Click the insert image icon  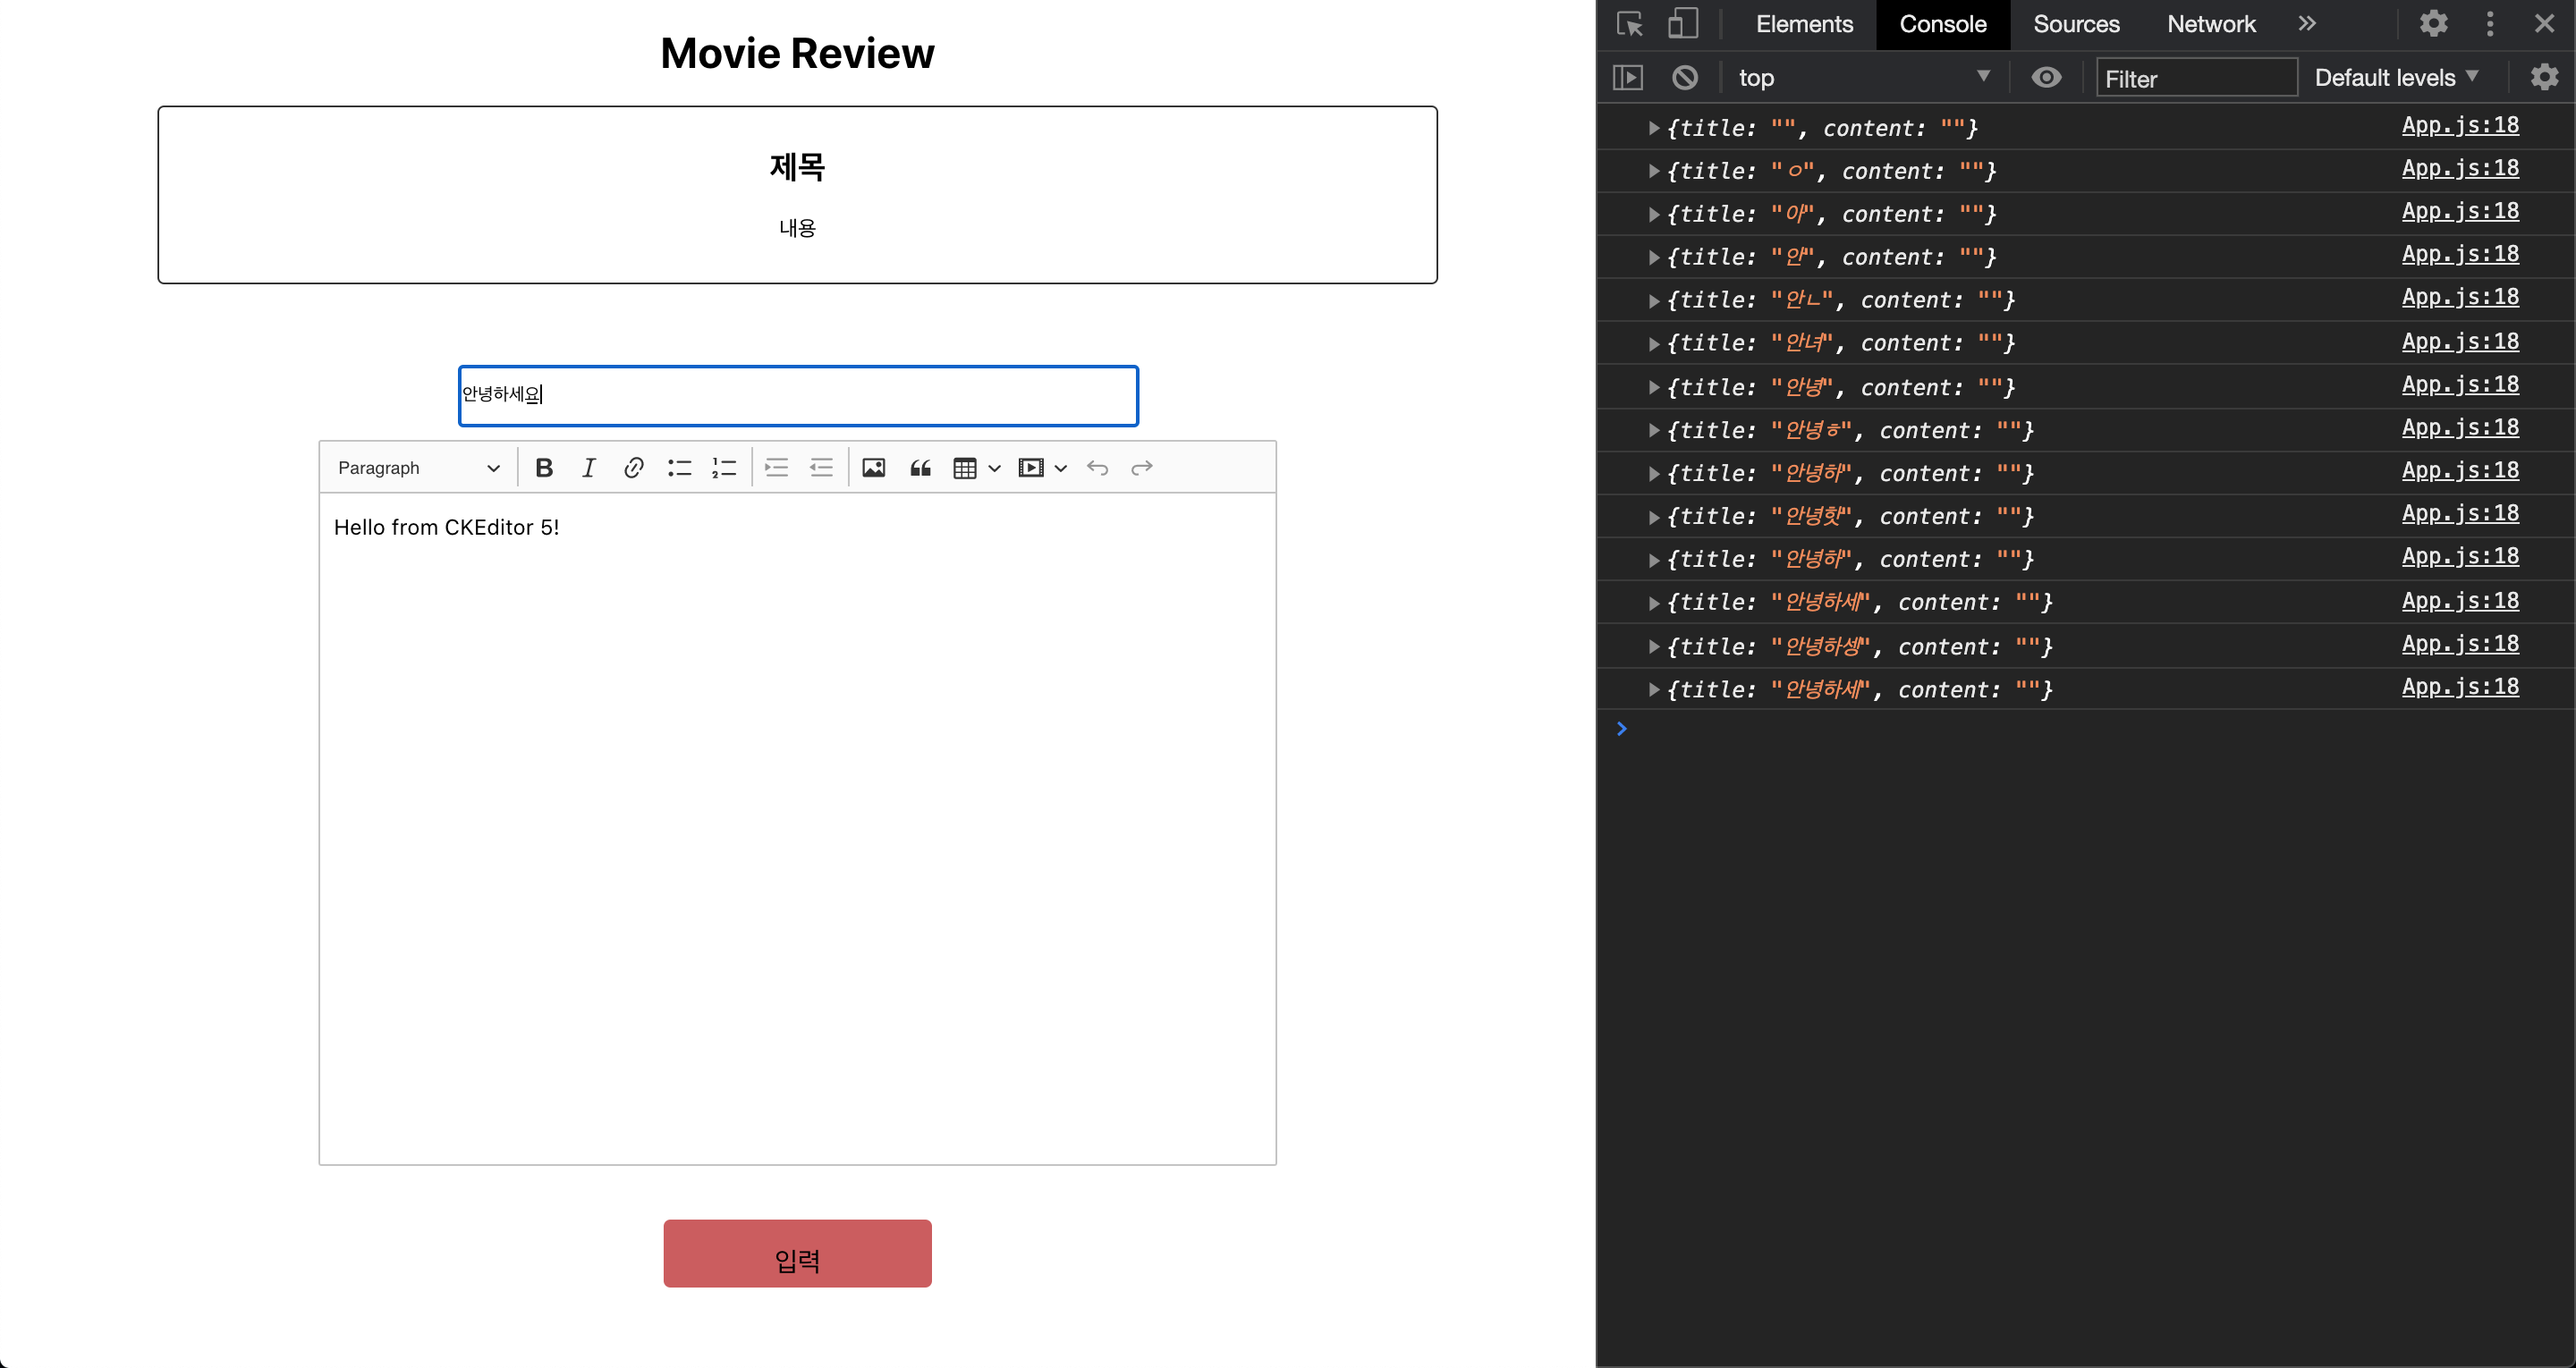coord(873,467)
